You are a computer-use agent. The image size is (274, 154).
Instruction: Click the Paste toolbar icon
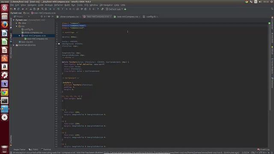tap(38, 9)
